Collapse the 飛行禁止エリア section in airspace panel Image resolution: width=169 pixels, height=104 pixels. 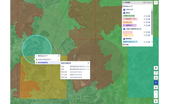coord(151,6)
